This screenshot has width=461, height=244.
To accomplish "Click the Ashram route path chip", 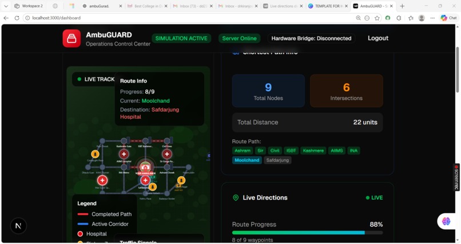I will point(243,151).
